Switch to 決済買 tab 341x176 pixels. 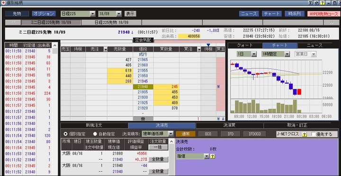[229, 126]
